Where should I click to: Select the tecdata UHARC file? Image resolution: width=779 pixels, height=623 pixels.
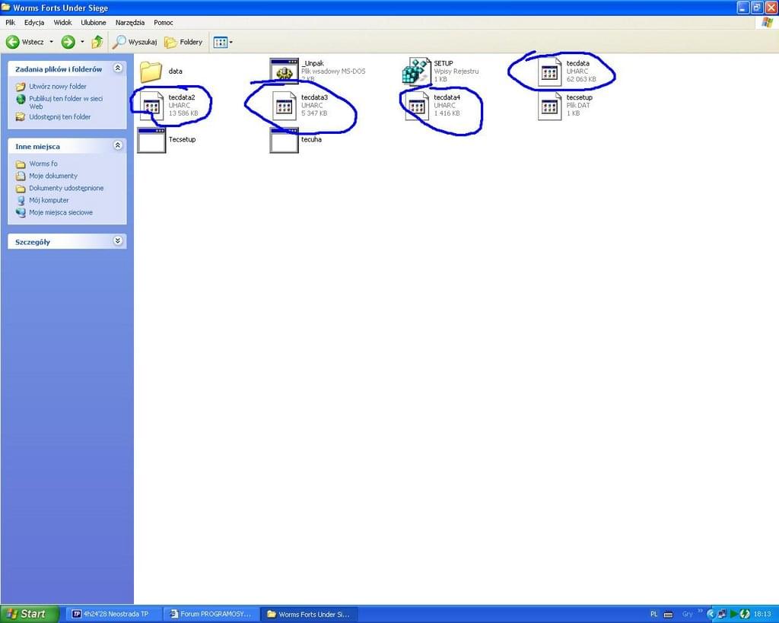click(x=549, y=72)
